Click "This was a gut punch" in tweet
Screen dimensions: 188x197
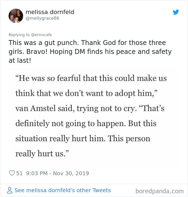click(x=44, y=43)
